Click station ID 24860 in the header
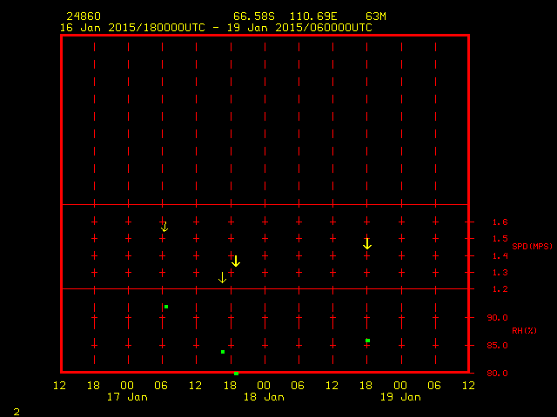 click(x=83, y=17)
